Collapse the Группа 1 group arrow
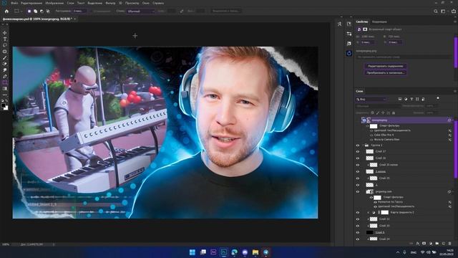458x258 pixels. coord(363,145)
